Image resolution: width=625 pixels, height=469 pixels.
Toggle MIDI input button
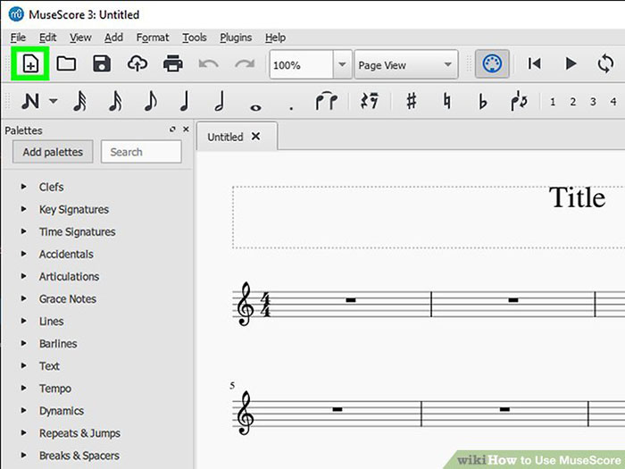tap(491, 64)
